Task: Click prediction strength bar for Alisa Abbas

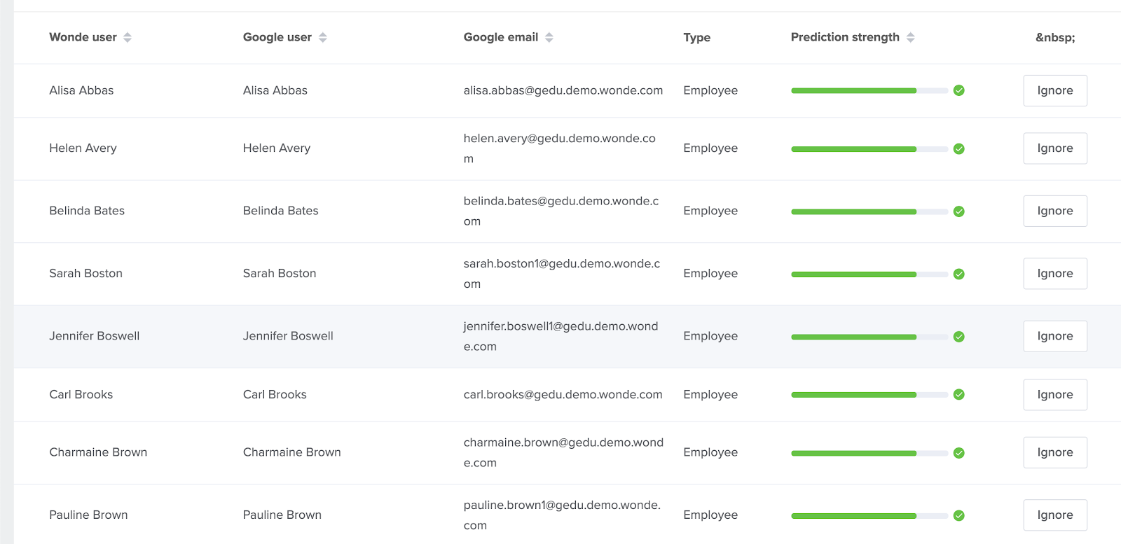Action: (869, 90)
